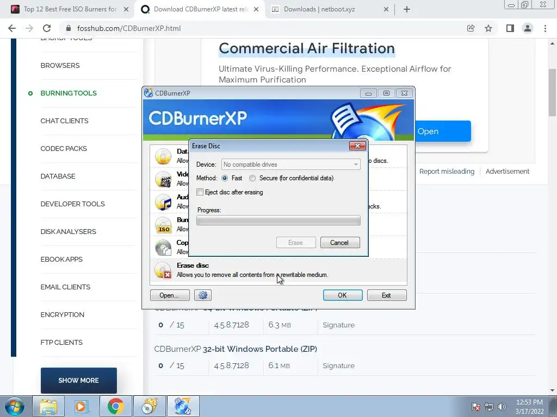
Task: Open Windows Explorer from the taskbar
Action: [x=48, y=406]
